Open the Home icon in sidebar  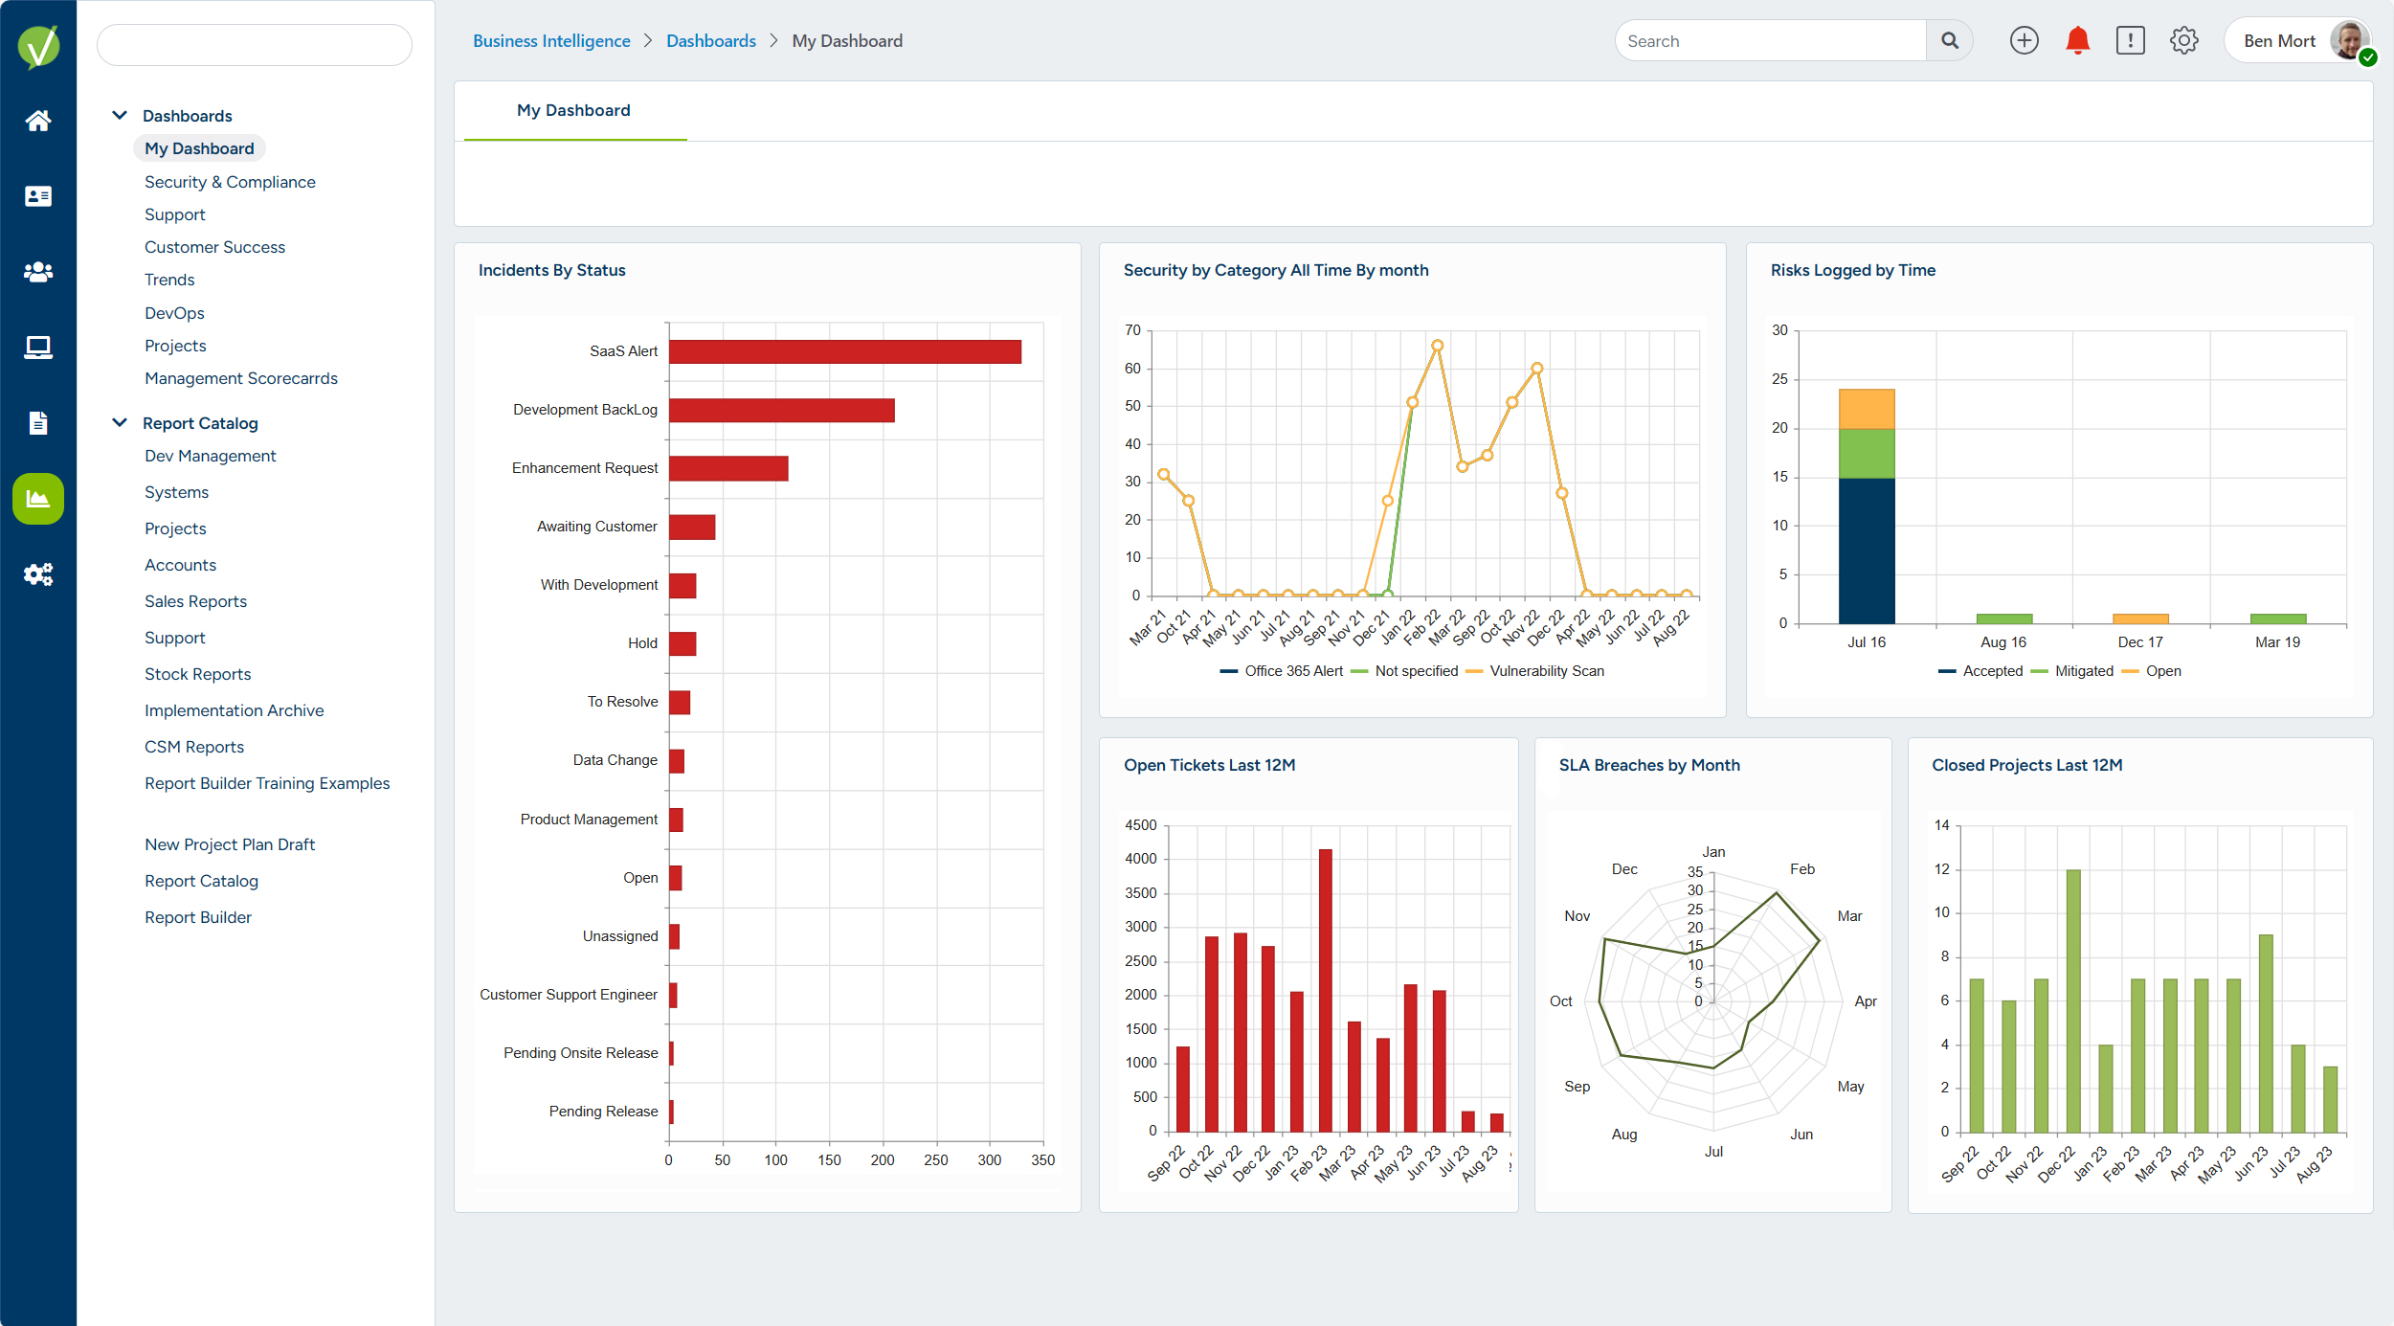37,119
